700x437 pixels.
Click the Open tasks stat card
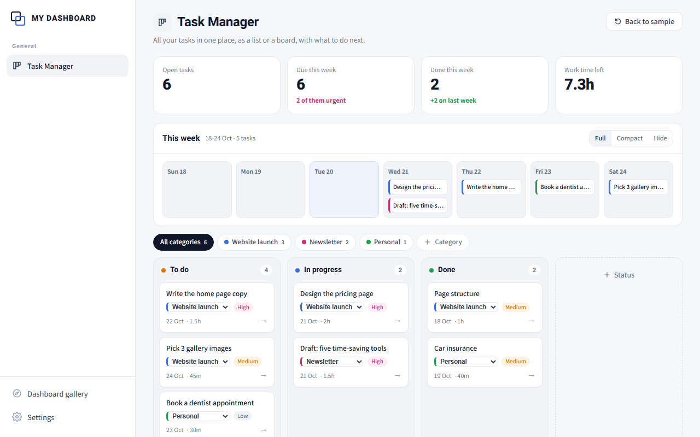click(x=217, y=85)
